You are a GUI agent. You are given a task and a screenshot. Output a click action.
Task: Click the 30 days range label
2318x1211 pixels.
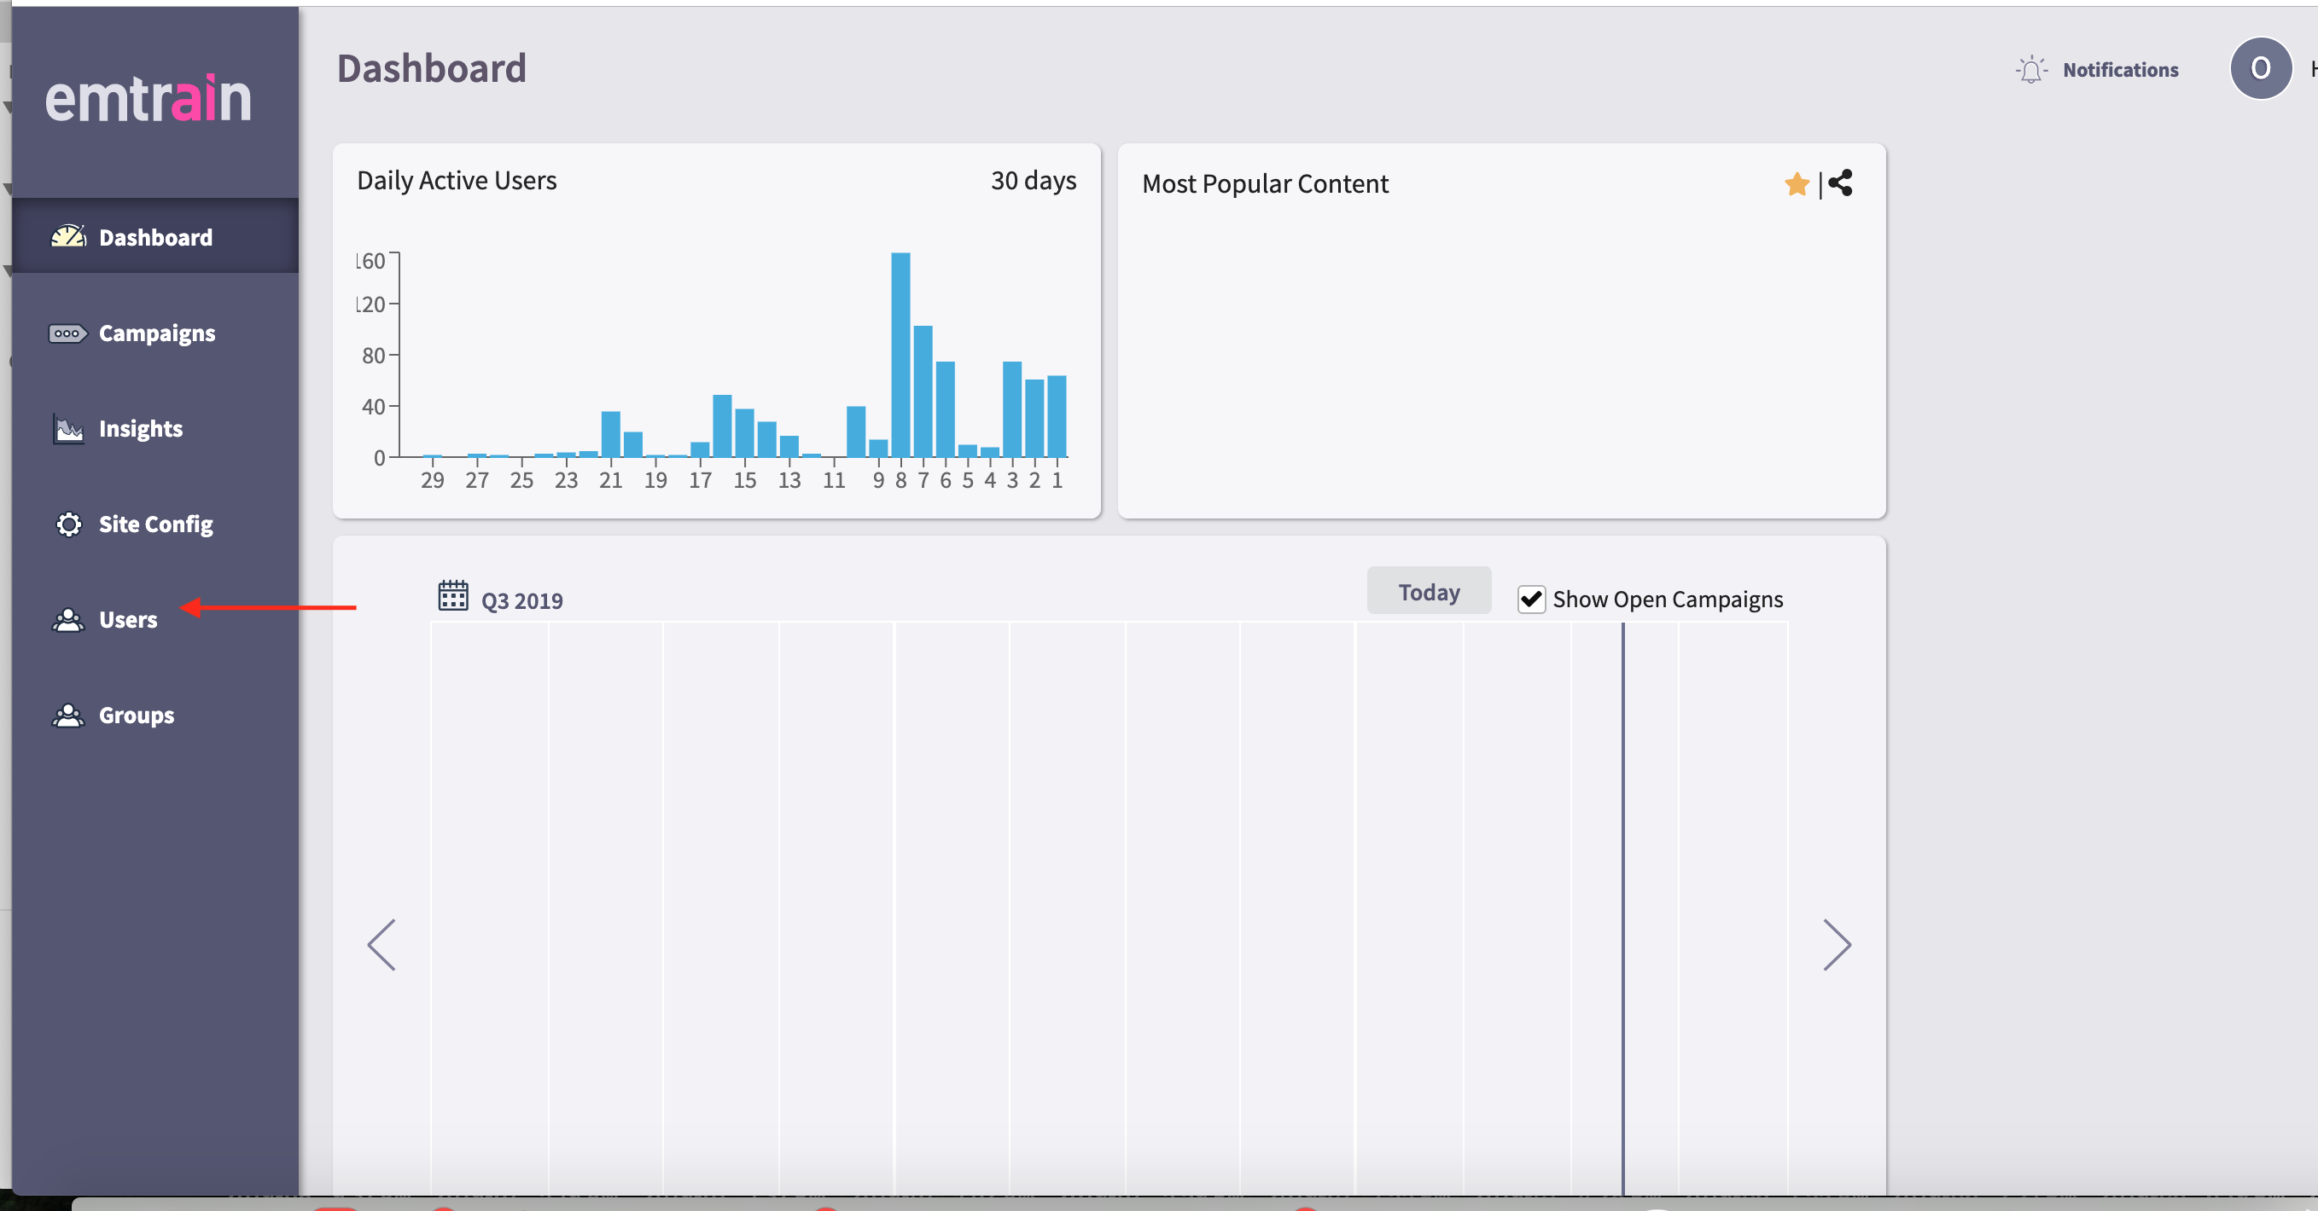[x=1033, y=180]
